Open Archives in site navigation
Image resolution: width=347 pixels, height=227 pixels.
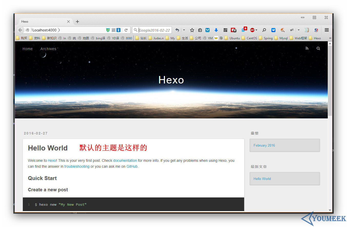point(48,49)
